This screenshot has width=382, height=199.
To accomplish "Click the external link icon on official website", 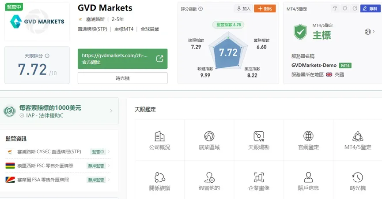I will (159, 59).
